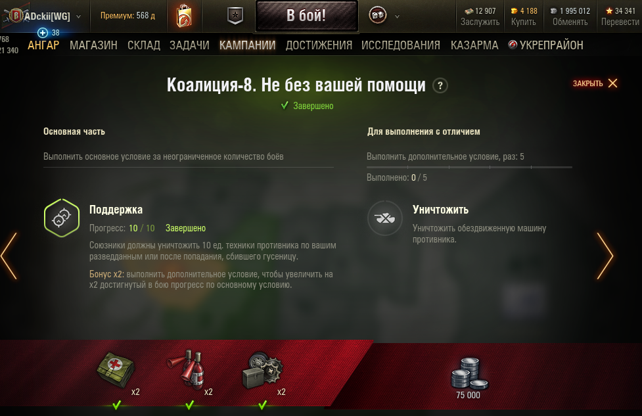Click the distinction progress bar 0/5
Screen dimensions: 642x416
click(x=469, y=167)
